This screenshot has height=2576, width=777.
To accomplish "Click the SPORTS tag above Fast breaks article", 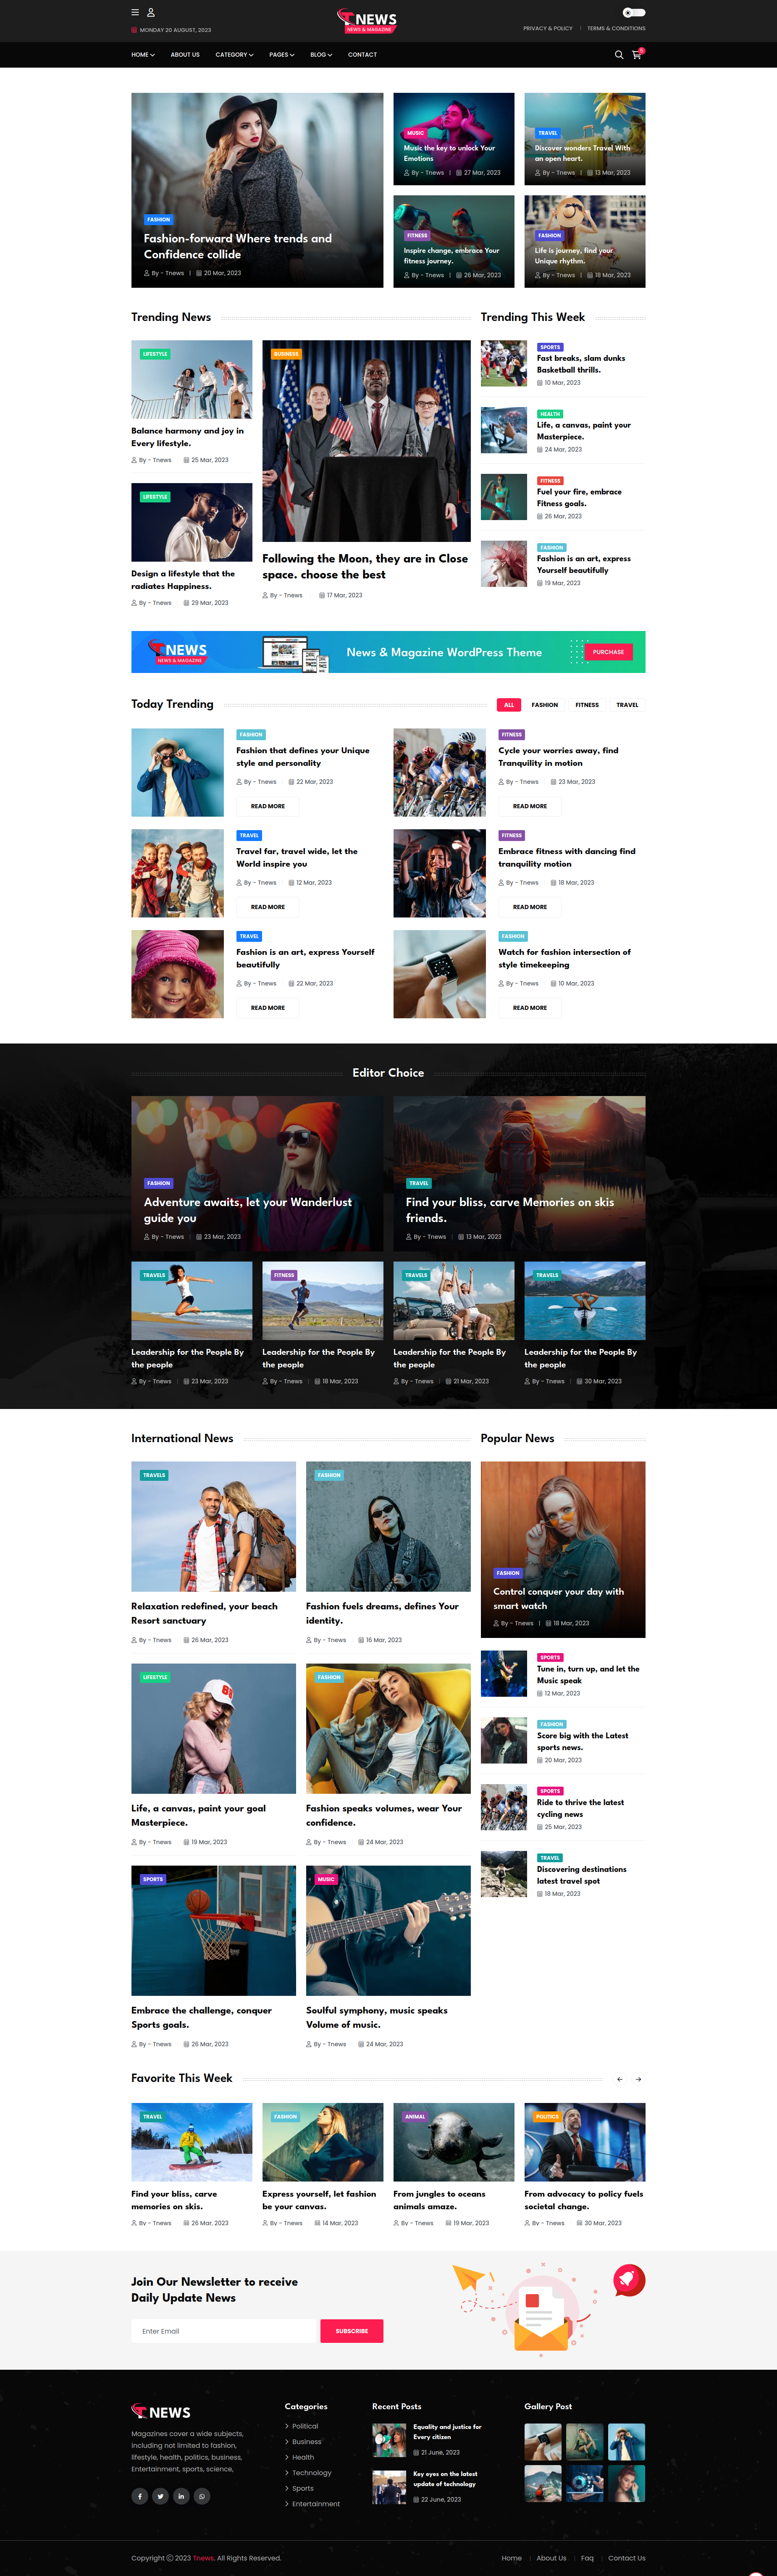I will [550, 347].
